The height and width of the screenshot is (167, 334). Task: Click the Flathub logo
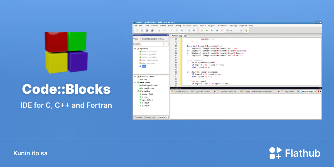tap(295, 153)
